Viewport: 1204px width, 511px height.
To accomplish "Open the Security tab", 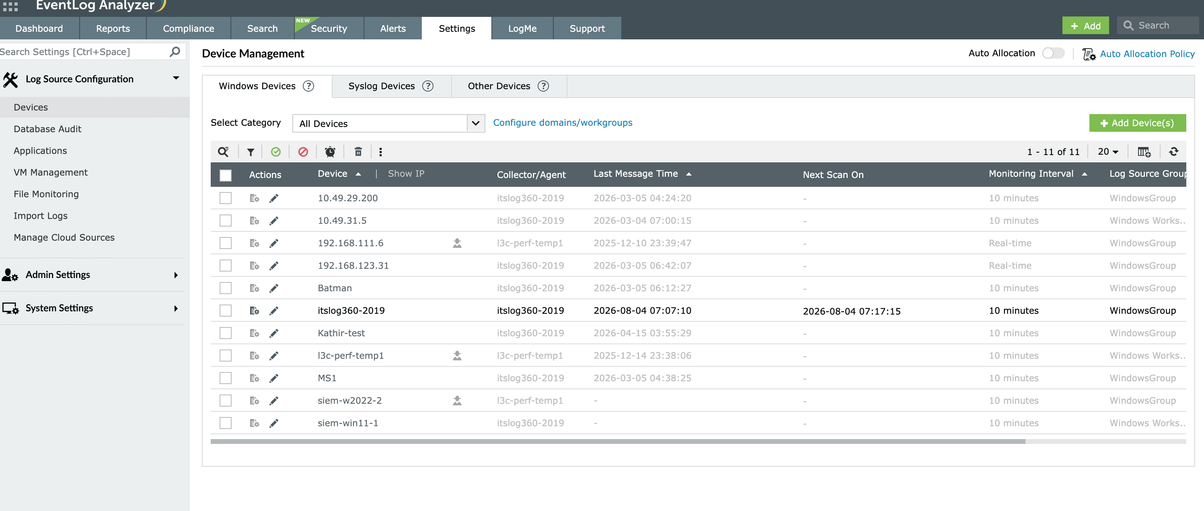I will click(329, 29).
